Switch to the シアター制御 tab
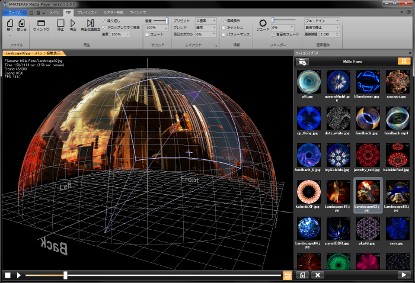415x283 pixels. coord(114,12)
